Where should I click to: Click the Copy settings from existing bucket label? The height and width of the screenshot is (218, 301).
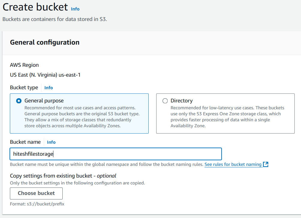(63, 176)
